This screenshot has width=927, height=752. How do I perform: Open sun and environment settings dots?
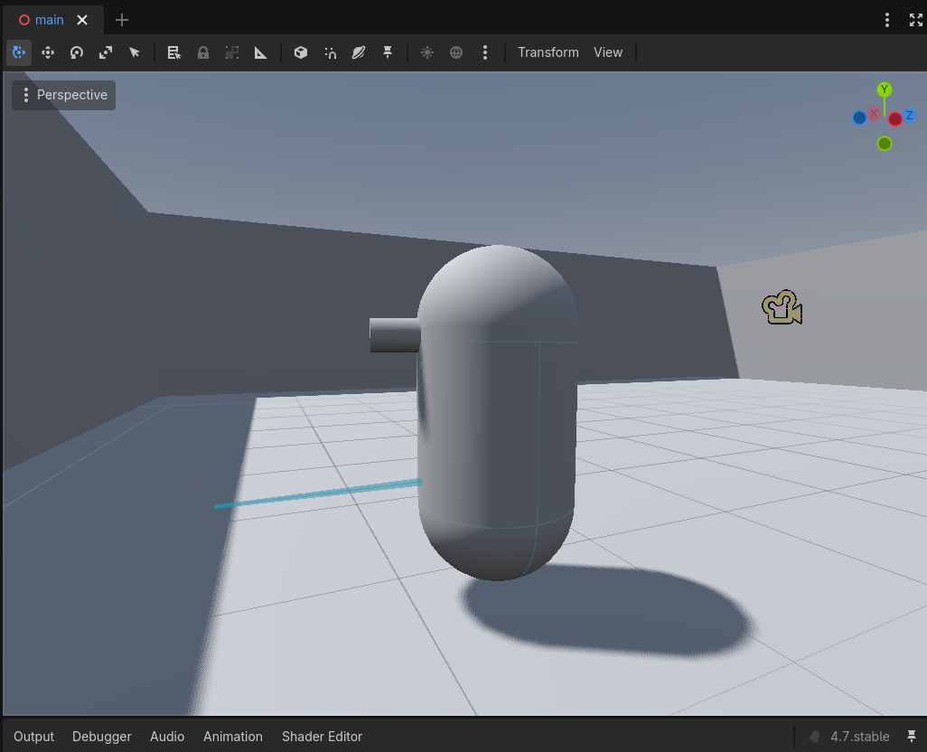[x=485, y=52]
